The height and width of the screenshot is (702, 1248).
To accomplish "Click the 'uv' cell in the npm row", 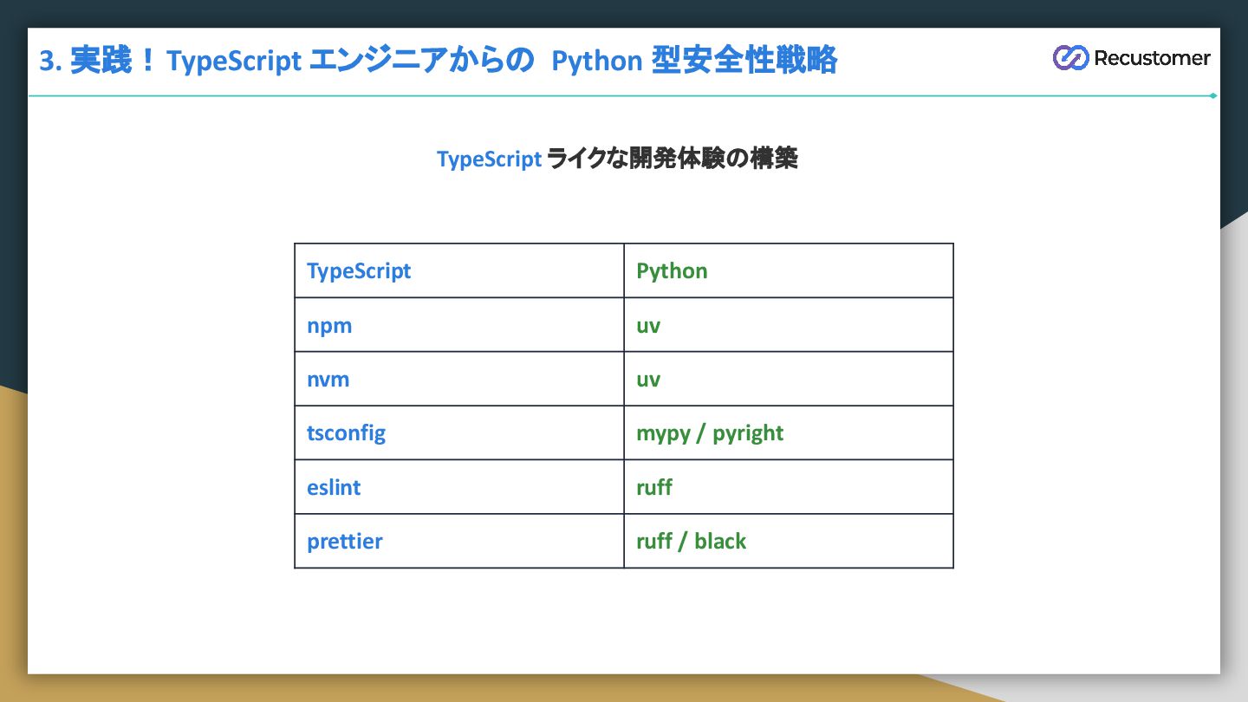I will 789,325.
